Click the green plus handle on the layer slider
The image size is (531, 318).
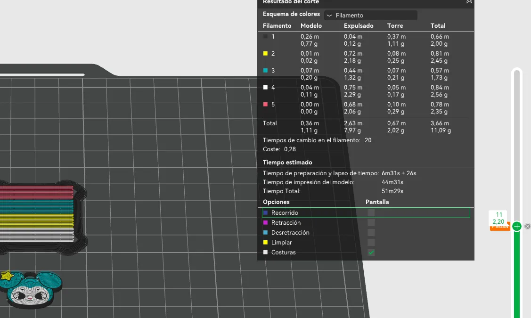(517, 226)
